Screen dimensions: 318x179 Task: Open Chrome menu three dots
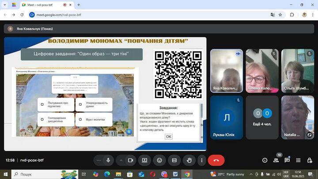(x=313, y=15)
